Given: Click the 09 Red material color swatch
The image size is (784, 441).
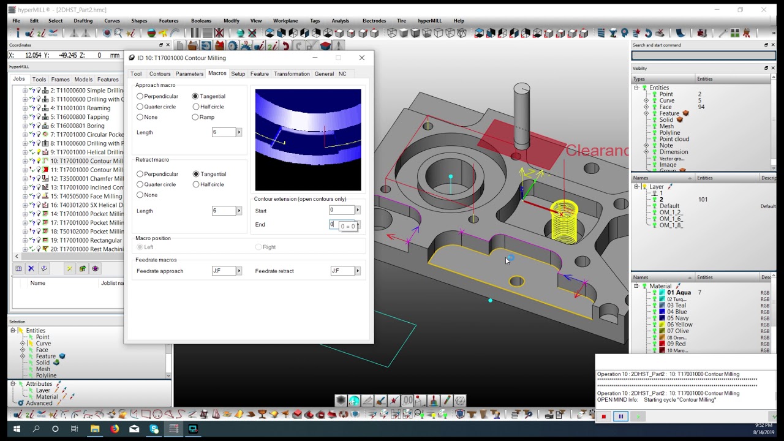Looking at the screenshot, I should coord(662,344).
